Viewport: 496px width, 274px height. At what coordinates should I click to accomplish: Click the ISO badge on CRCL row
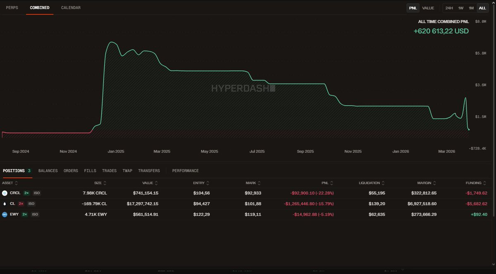pyautogui.click(x=37, y=193)
